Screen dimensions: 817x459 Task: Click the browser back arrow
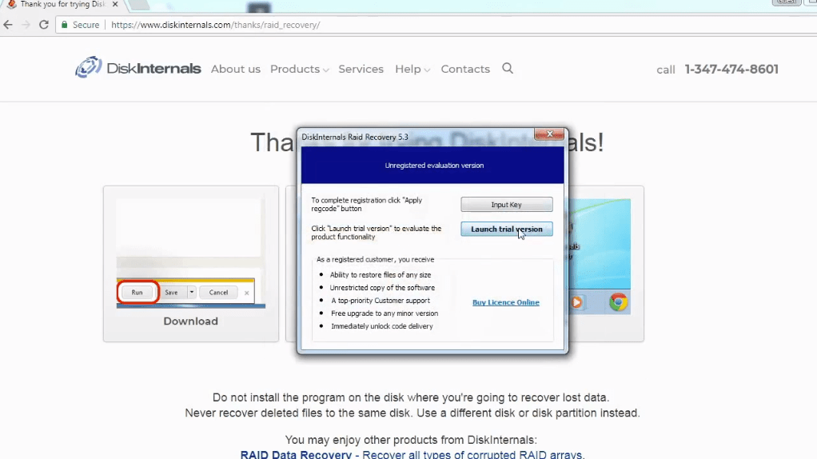click(x=9, y=25)
